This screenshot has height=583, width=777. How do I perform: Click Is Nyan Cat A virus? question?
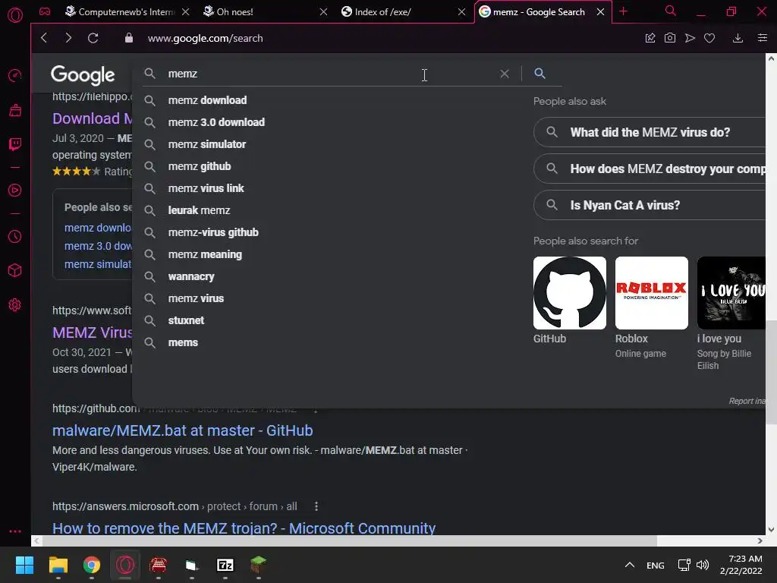click(x=650, y=205)
